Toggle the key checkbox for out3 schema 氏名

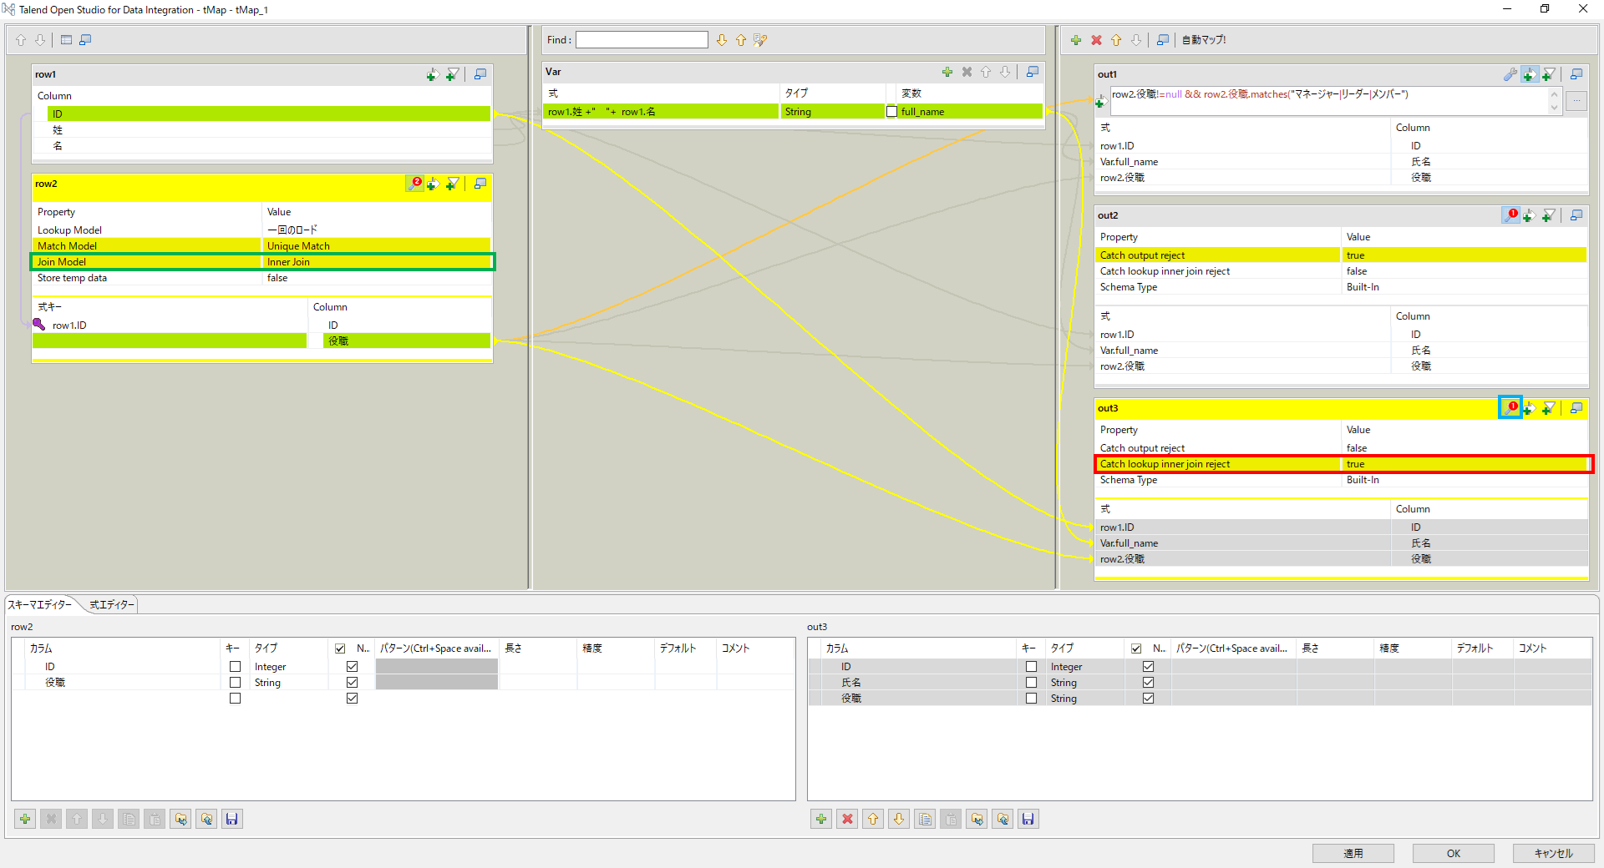coord(1031,683)
